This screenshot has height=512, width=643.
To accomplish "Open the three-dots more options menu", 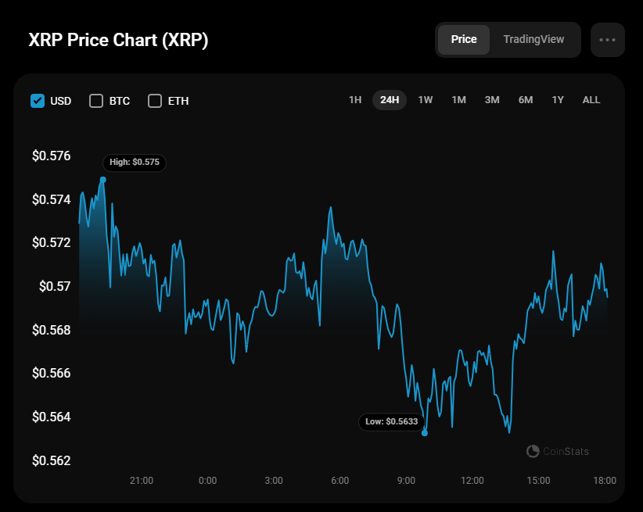I will 607,40.
